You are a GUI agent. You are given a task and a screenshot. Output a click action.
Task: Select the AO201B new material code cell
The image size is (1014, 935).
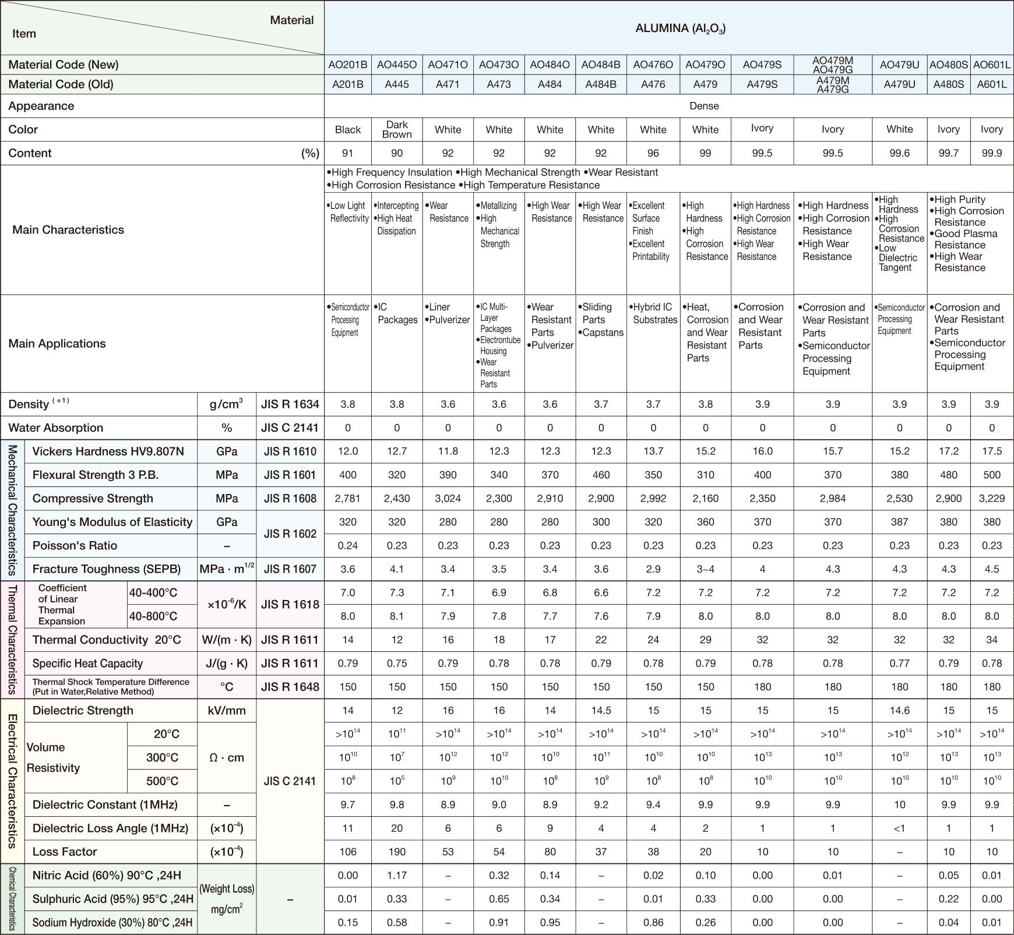tap(347, 65)
